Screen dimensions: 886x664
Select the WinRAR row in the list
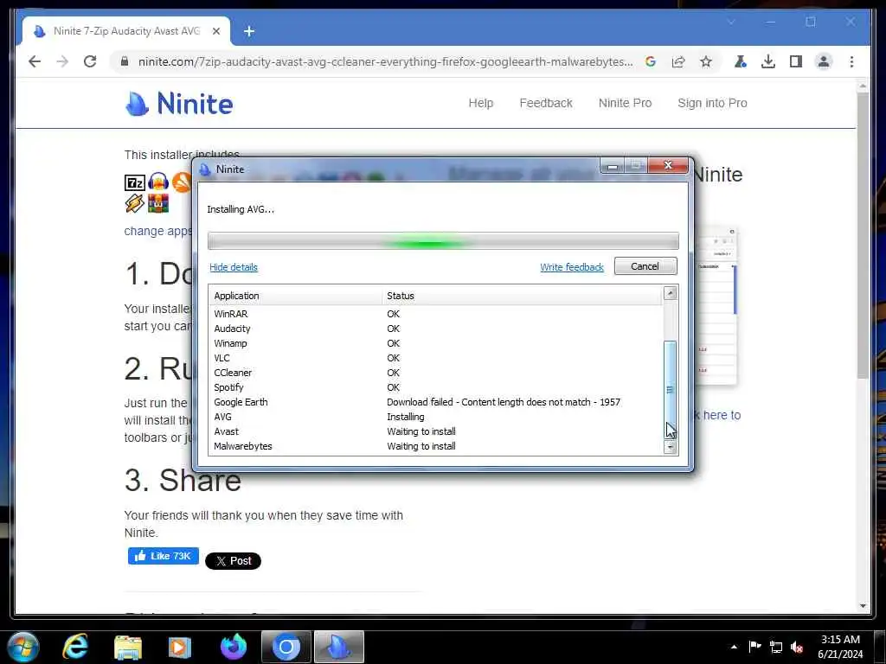click(435, 314)
